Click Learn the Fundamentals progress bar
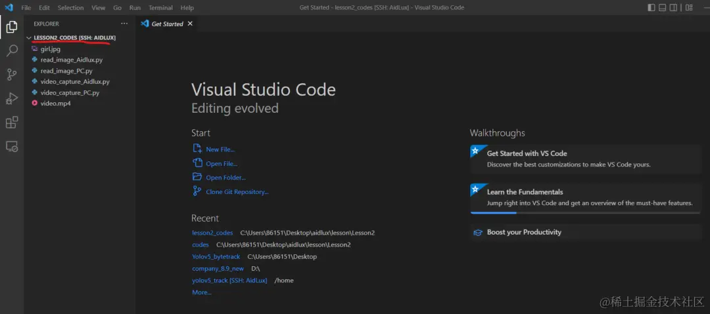This screenshot has width=710, height=314. pos(586,212)
